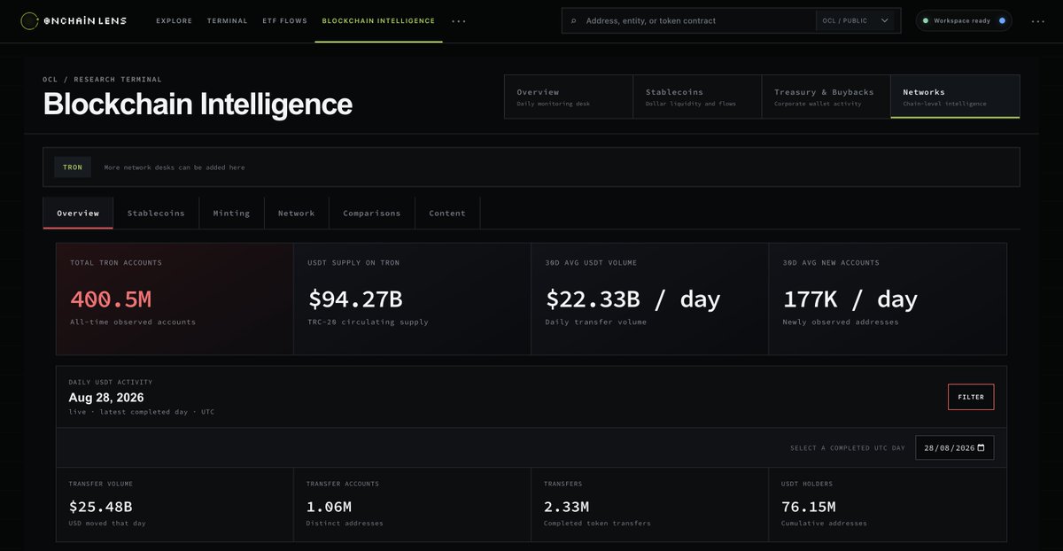Open the Comparisons sub-tab

(x=372, y=213)
